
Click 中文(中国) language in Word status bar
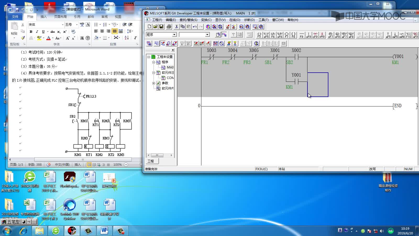click(x=62, y=165)
